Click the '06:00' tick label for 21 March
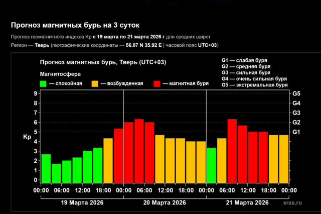Viewport: 321px width, 214px height. click(x=227, y=190)
